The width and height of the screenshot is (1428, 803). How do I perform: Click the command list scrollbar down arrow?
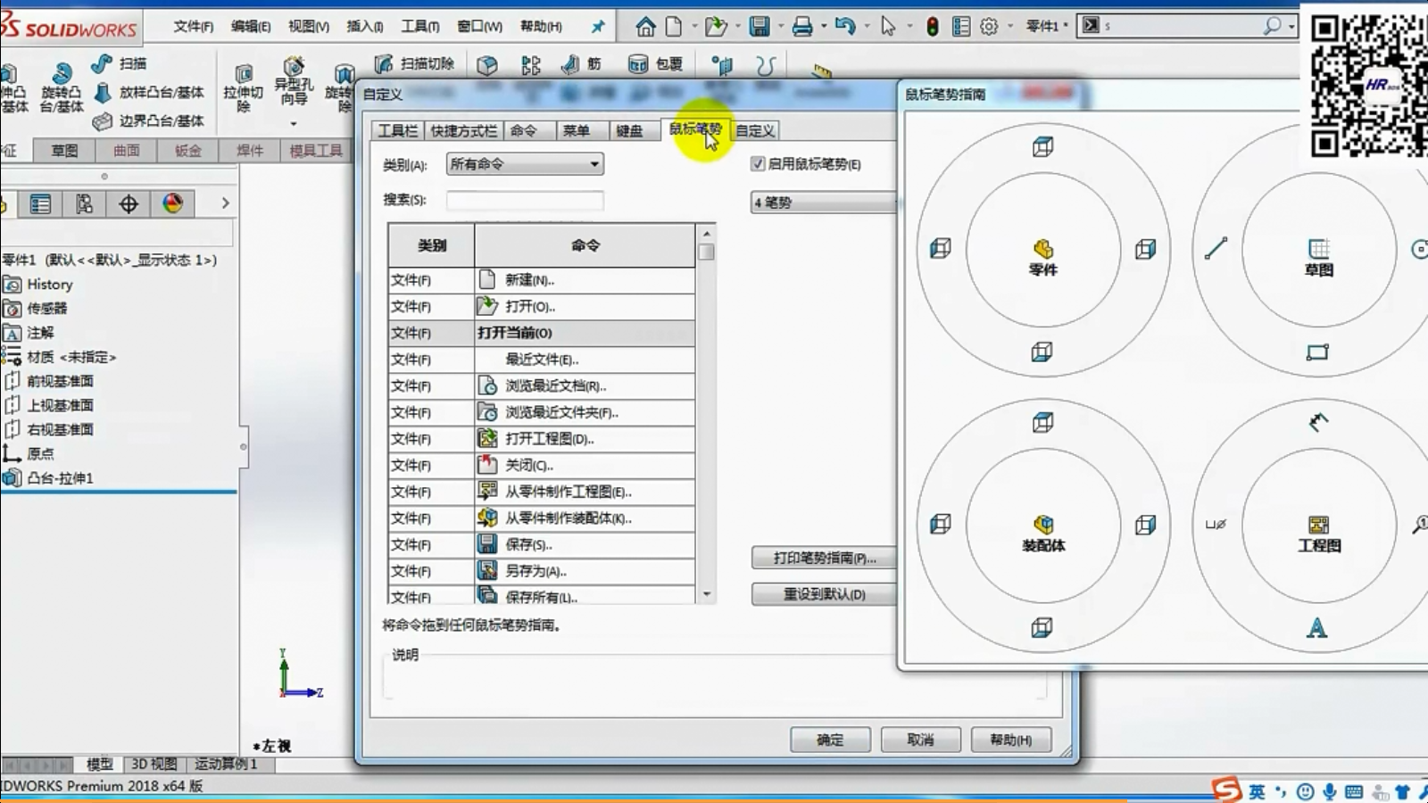click(707, 594)
